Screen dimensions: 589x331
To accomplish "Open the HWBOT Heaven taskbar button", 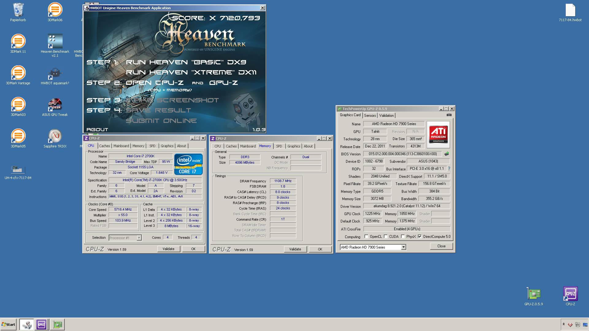I will point(26,324).
